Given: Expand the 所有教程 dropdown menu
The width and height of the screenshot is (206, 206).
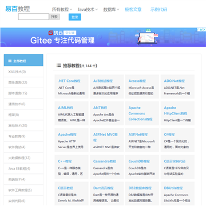Looking at the screenshot, I should point(62,9).
